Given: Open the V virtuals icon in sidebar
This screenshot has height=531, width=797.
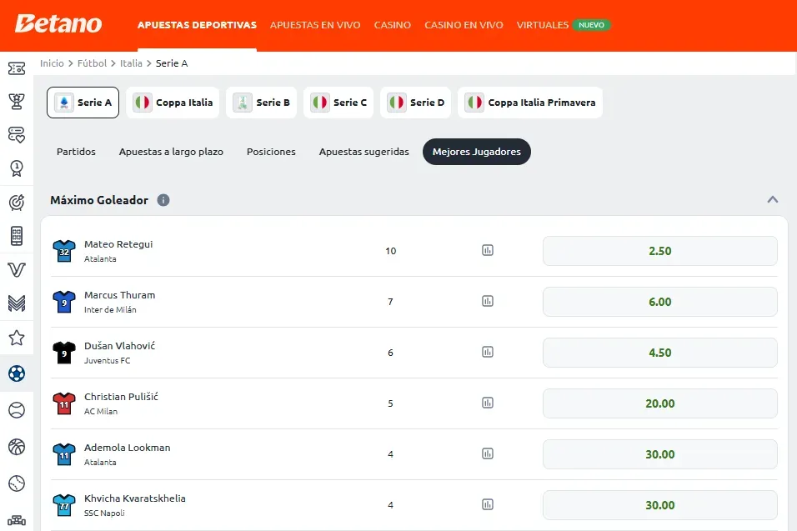Looking at the screenshot, I should (x=17, y=270).
